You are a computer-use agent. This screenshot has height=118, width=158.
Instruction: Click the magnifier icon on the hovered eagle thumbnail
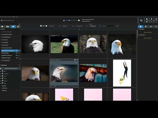pos(77,60)
